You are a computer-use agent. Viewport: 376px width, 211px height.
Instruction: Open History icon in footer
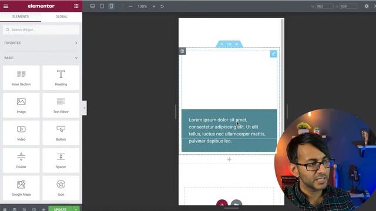point(24,209)
